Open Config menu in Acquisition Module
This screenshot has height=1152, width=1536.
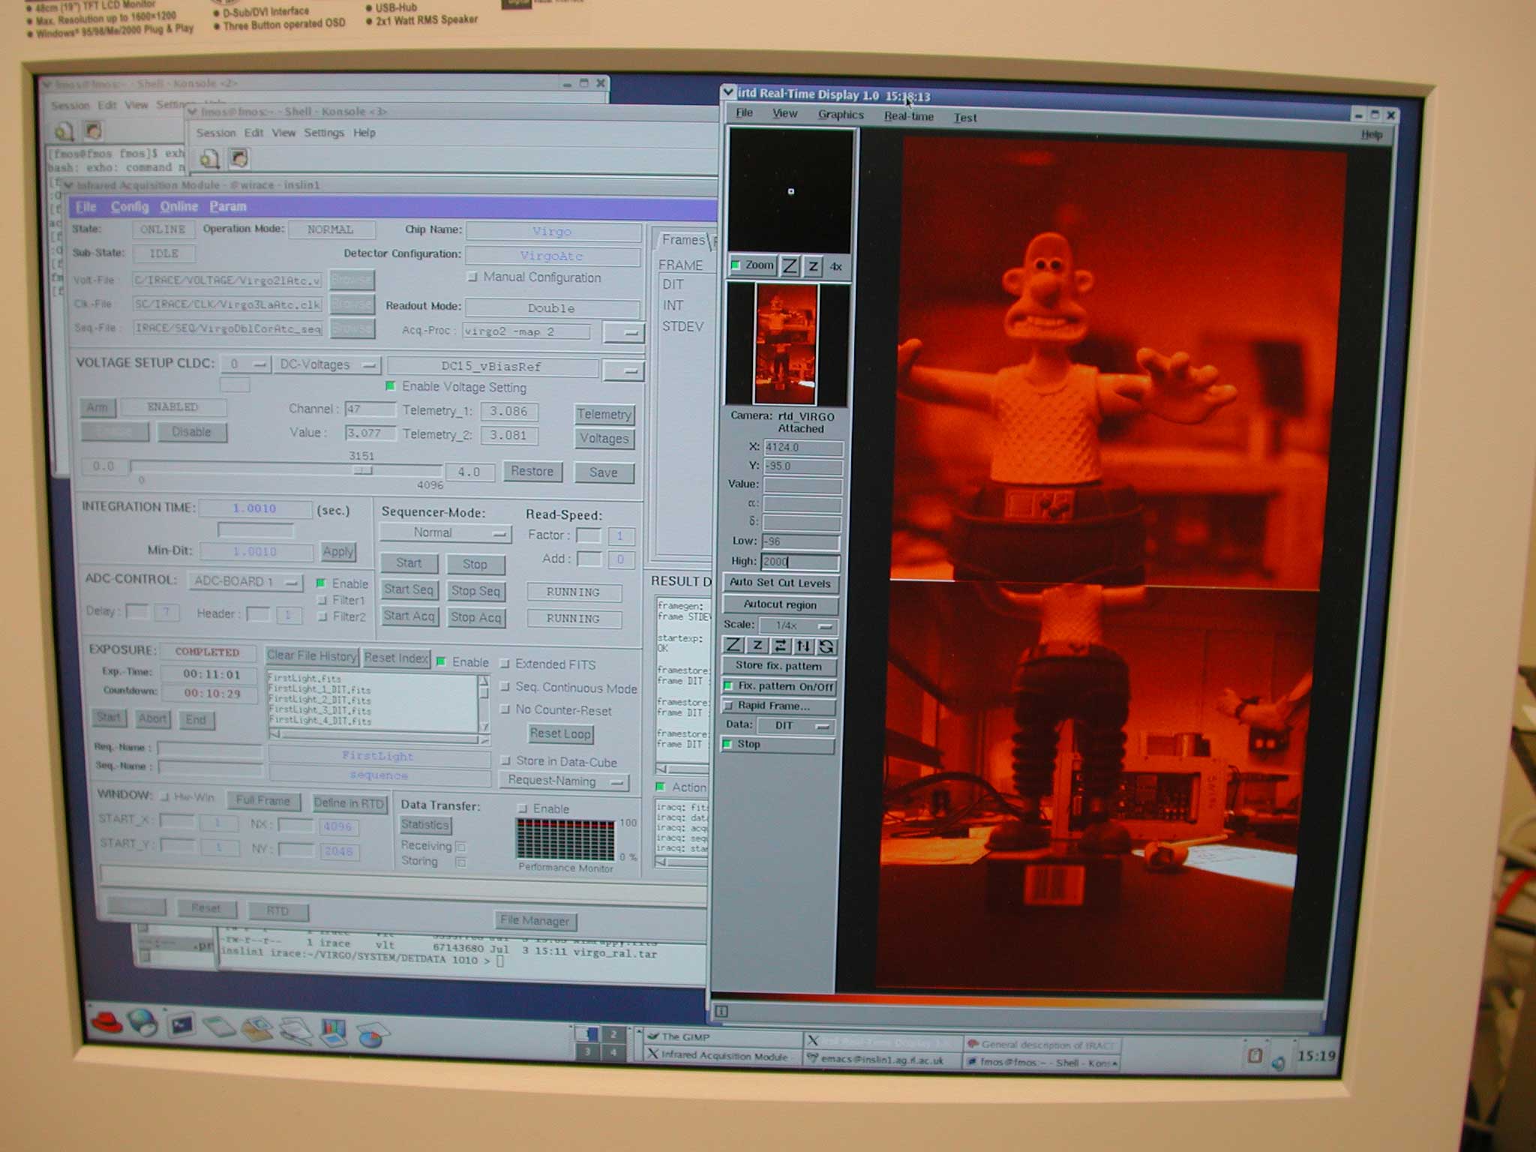(x=130, y=206)
